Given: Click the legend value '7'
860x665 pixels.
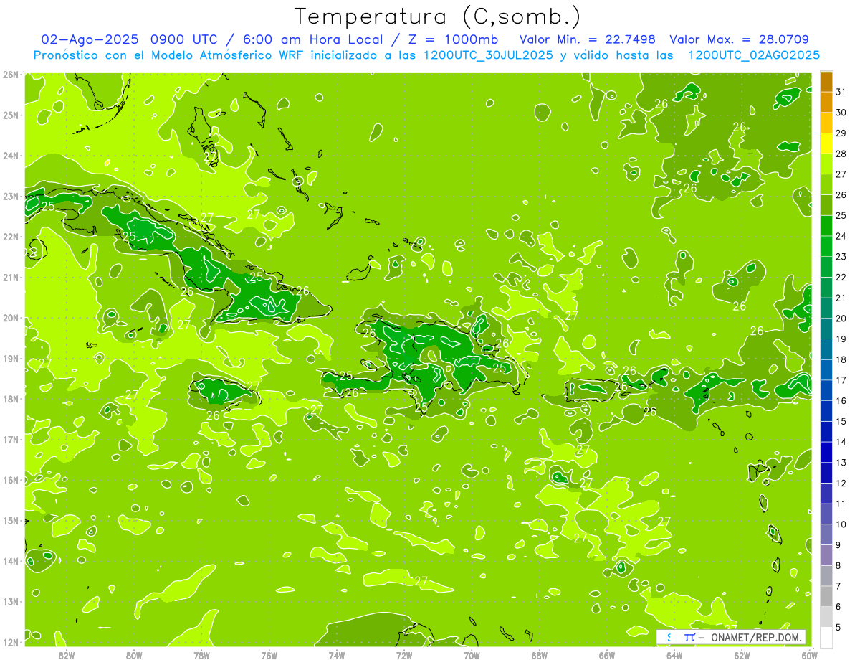Looking at the screenshot, I should click(839, 586).
